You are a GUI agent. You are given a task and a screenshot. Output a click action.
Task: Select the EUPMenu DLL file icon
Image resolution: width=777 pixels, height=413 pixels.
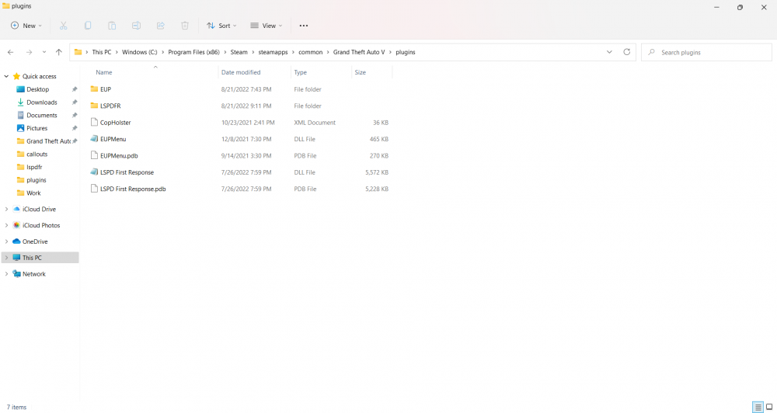coord(94,139)
